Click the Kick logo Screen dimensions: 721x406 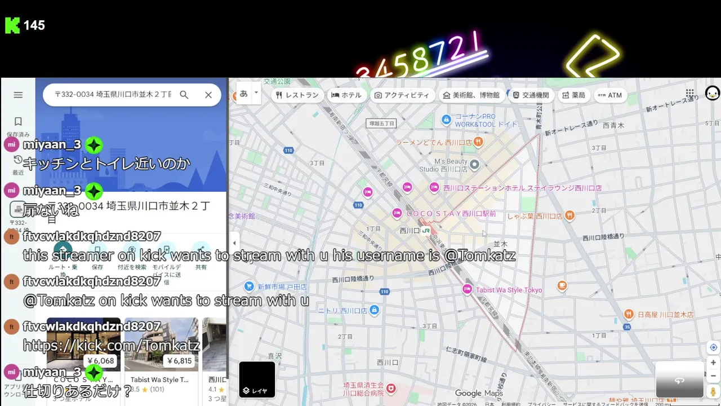point(12,25)
